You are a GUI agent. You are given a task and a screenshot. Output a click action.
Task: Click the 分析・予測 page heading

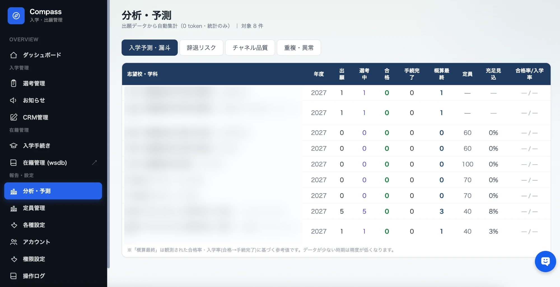point(146,15)
